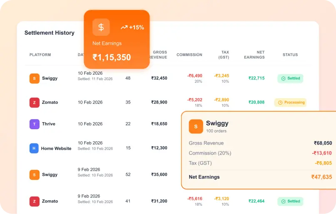
Task: Click the Thrive platform name
Action: (x=48, y=124)
